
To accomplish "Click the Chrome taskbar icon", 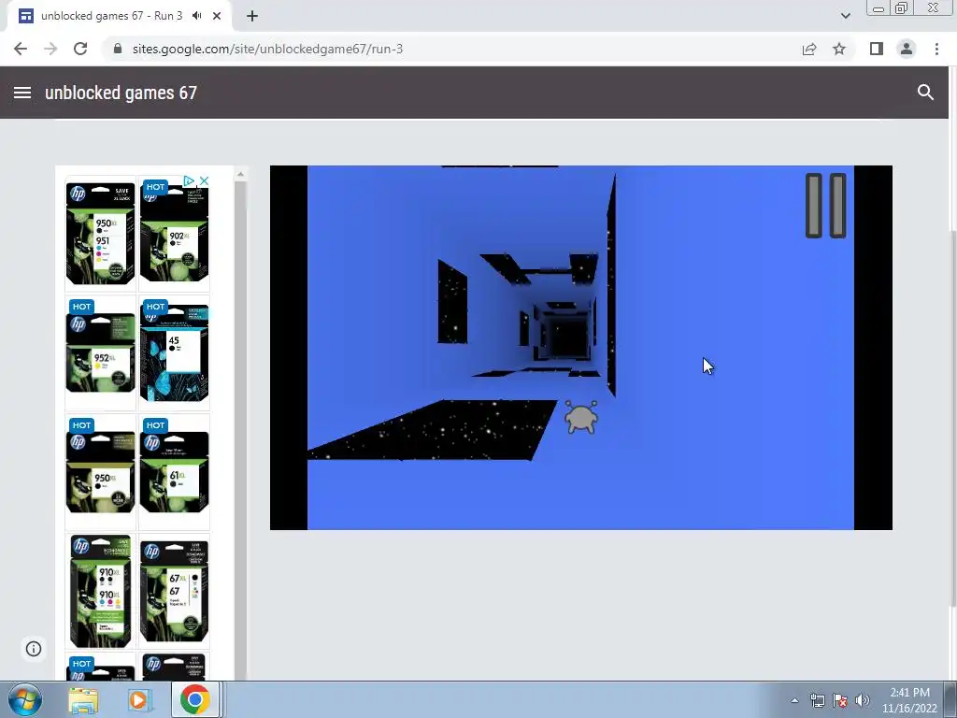I will [x=195, y=699].
